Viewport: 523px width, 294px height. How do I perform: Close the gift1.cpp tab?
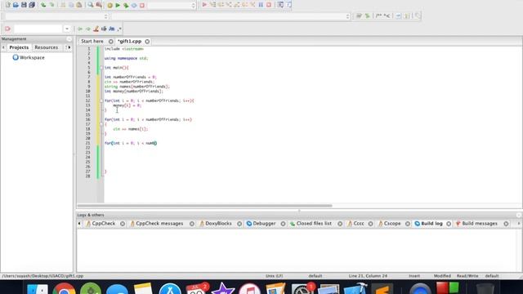(147, 42)
